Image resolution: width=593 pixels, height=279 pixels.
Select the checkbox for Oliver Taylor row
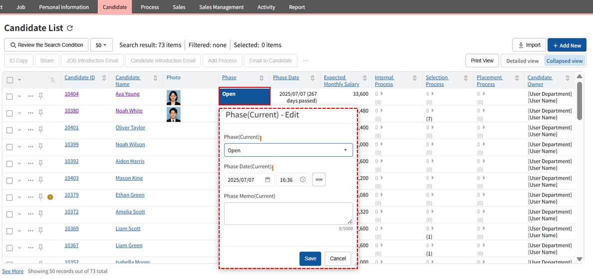pyautogui.click(x=9, y=130)
